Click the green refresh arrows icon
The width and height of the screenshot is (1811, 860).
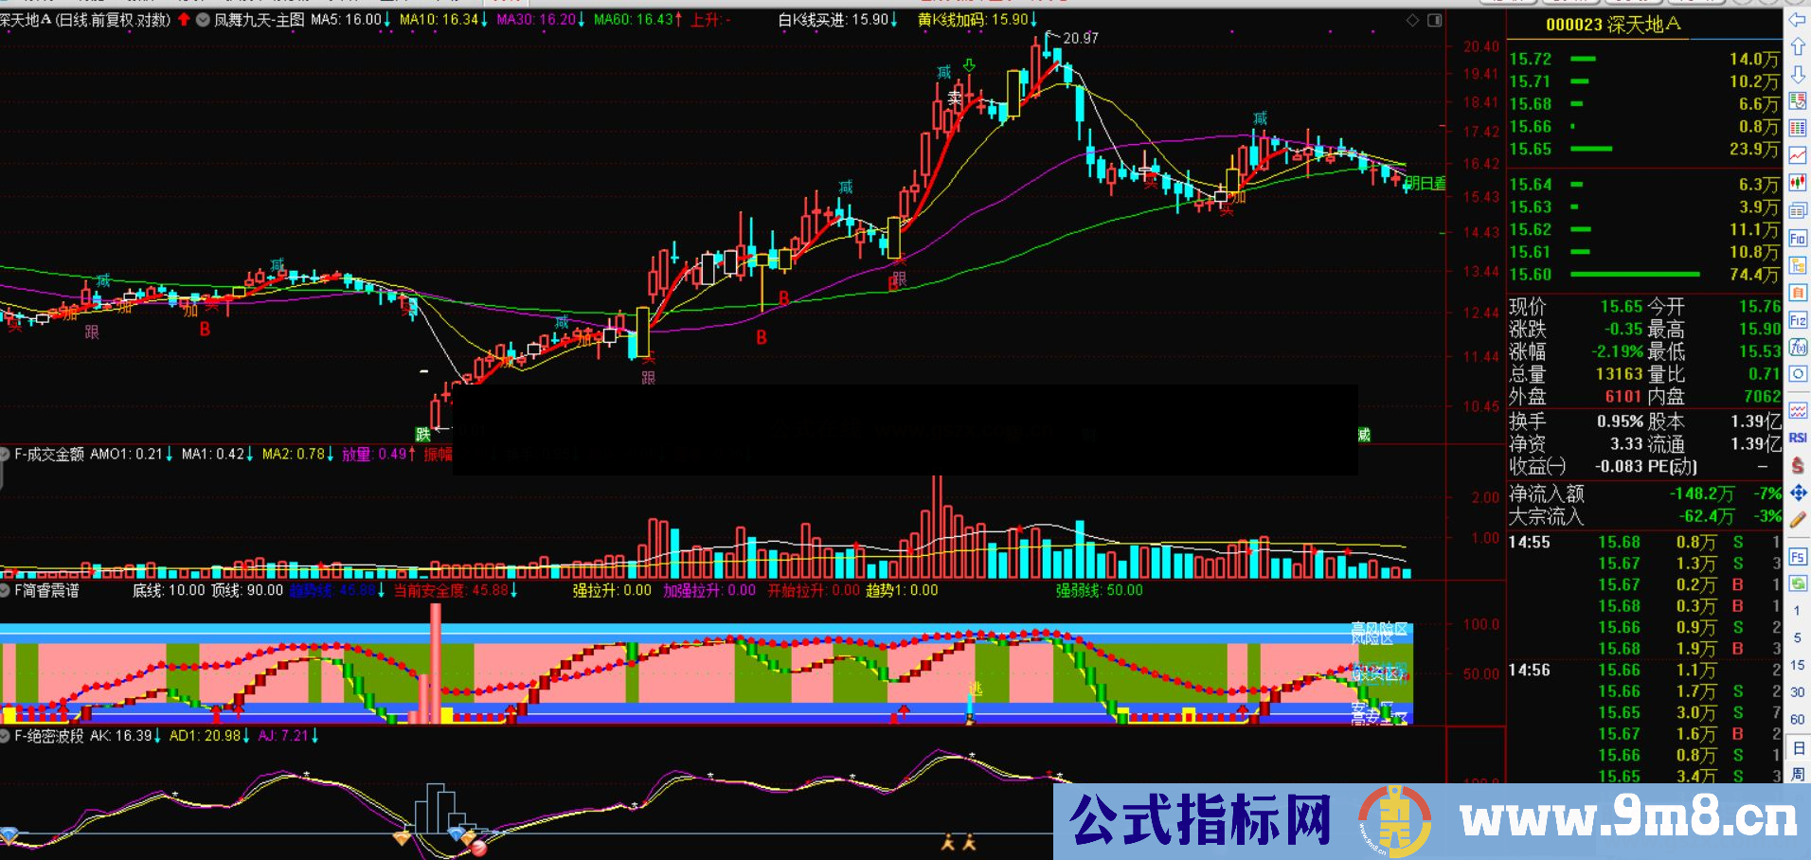[x=1797, y=583]
